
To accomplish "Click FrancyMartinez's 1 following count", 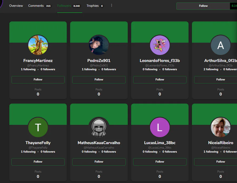I will [28, 69].
